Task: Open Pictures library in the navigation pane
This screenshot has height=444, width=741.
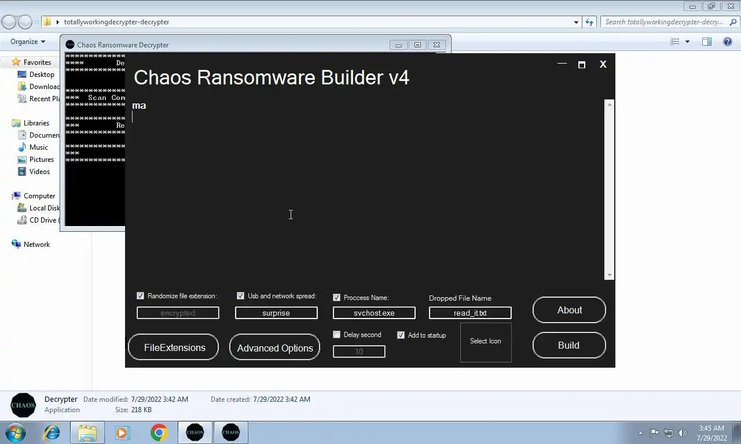Action: point(42,160)
